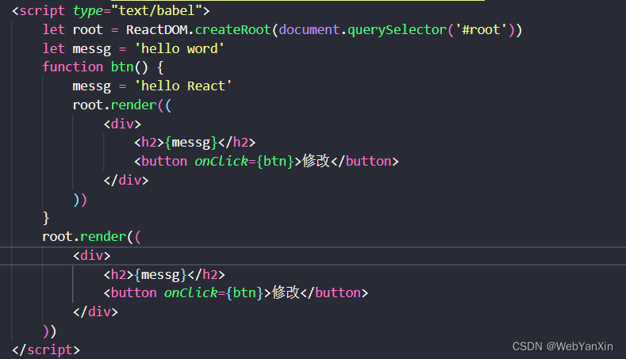Click the 'hello React' string

[182, 86]
